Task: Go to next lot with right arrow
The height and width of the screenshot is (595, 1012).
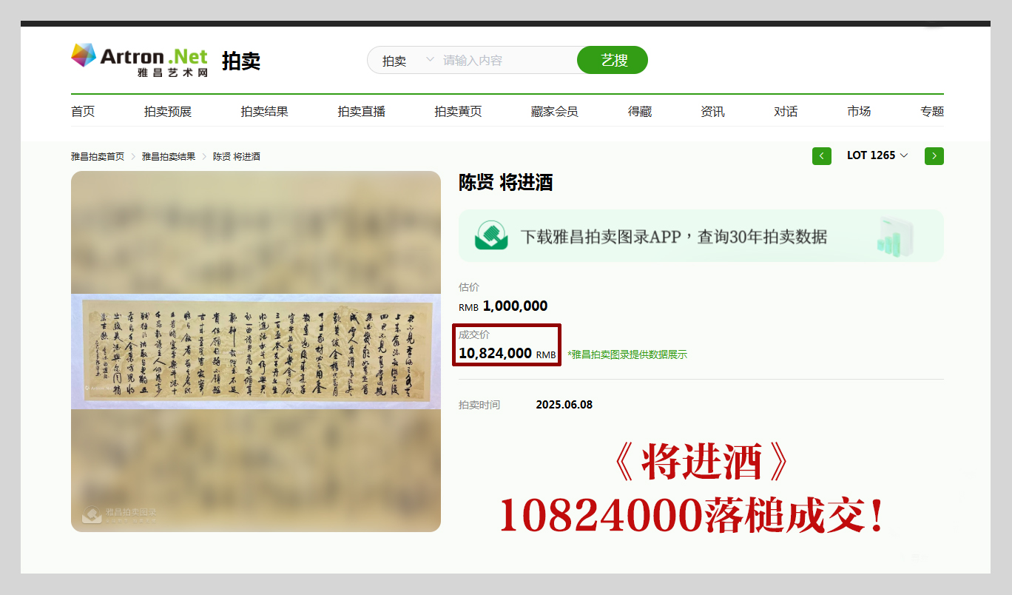Action: [934, 156]
